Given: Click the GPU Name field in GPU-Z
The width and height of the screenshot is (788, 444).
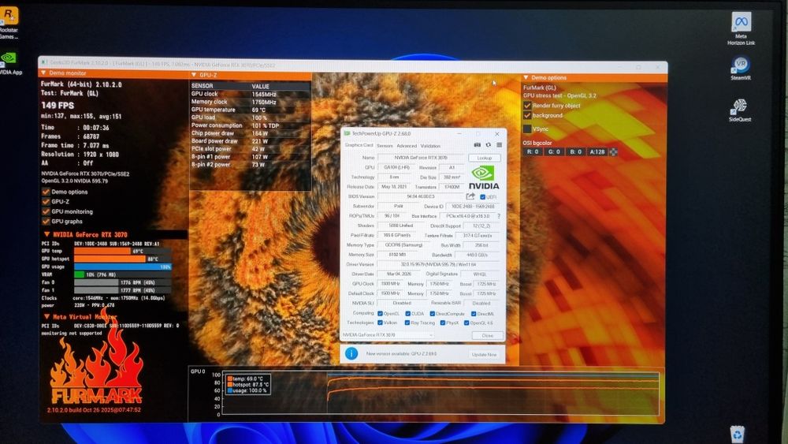Looking at the screenshot, I should point(421,158).
